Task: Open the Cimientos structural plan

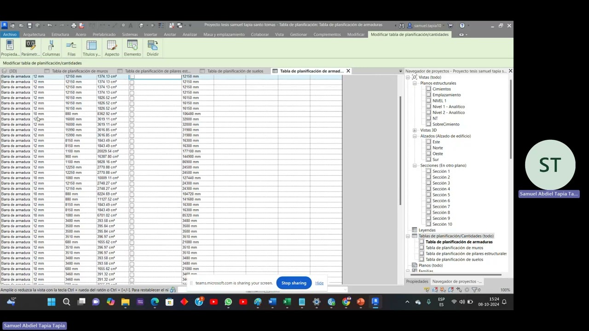Action: coord(441,89)
